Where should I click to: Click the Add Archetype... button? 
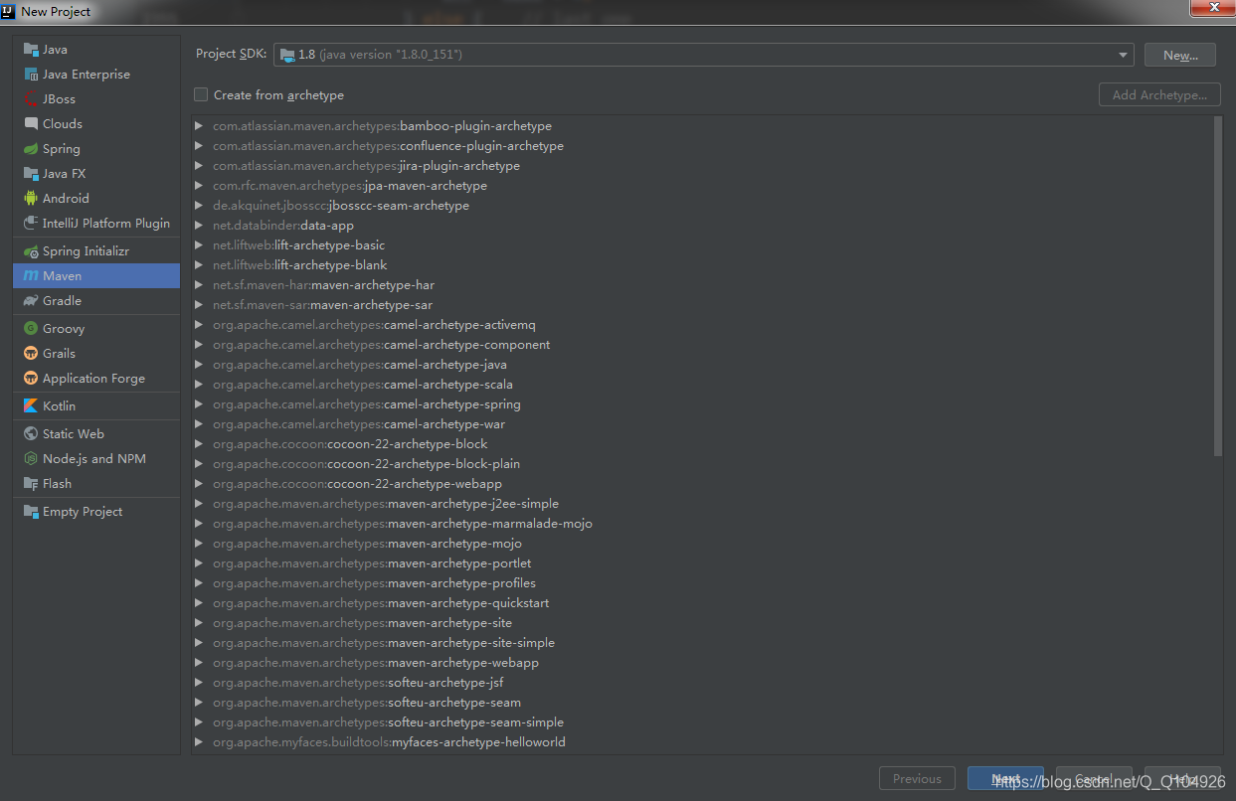(1159, 94)
